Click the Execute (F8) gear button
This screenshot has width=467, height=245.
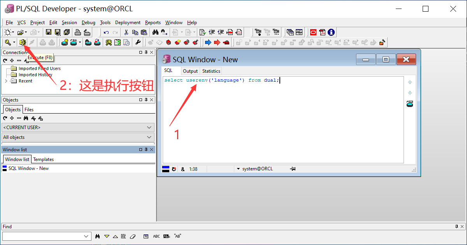click(x=22, y=42)
